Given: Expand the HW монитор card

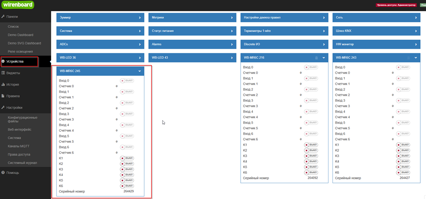Looking at the screenshot, I should coord(376,44).
